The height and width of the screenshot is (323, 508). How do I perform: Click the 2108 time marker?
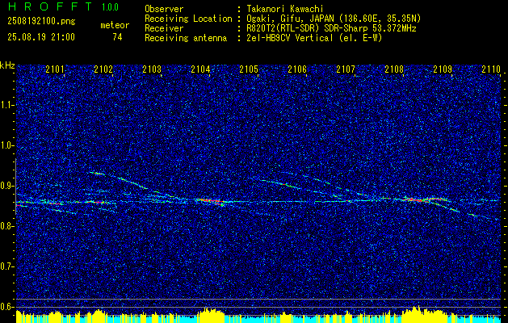click(x=394, y=69)
